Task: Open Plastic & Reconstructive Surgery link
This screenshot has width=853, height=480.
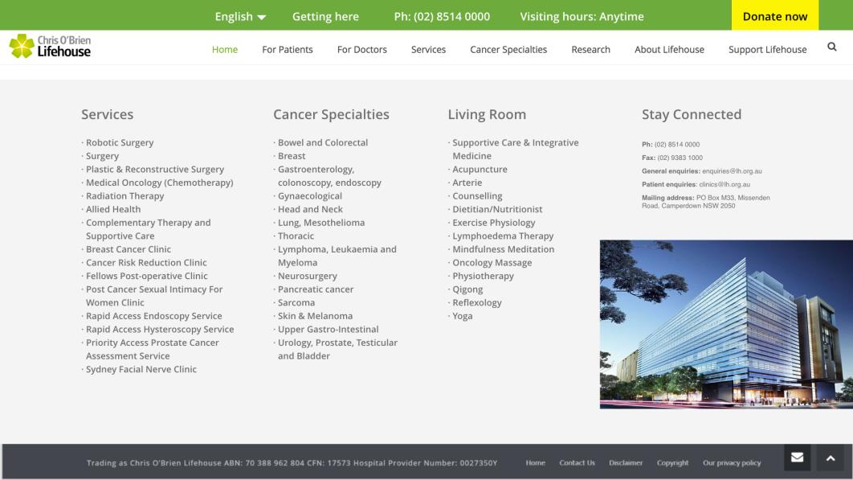Action: (x=155, y=170)
